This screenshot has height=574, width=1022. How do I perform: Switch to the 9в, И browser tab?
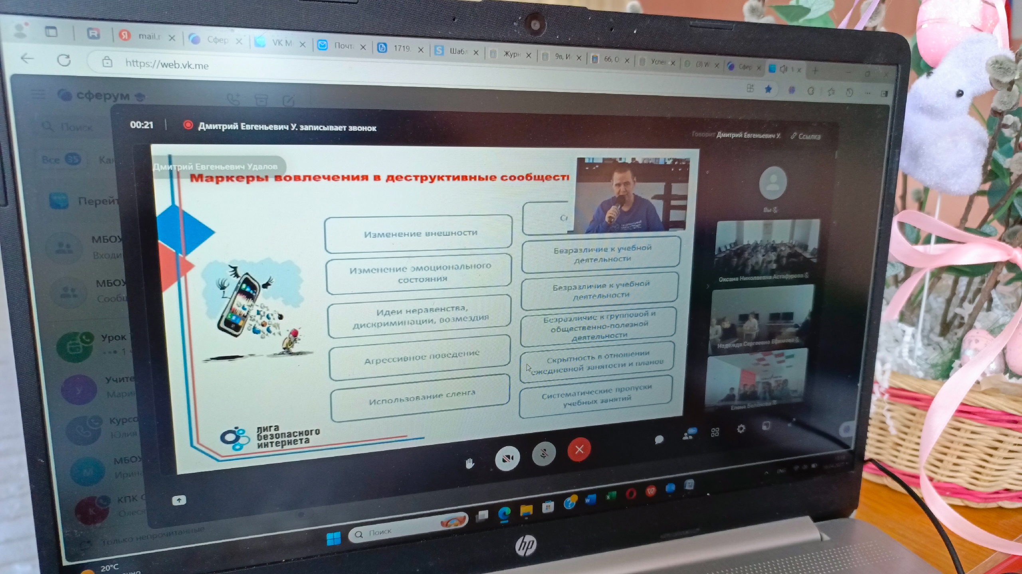561,57
